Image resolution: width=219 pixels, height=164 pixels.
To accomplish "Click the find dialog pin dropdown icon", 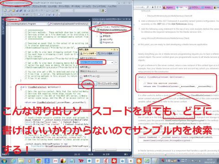I will click(x=112, y=50).
